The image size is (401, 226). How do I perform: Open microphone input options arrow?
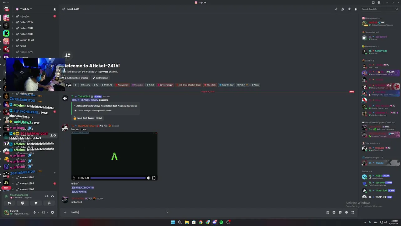pyautogui.click(x=39, y=213)
